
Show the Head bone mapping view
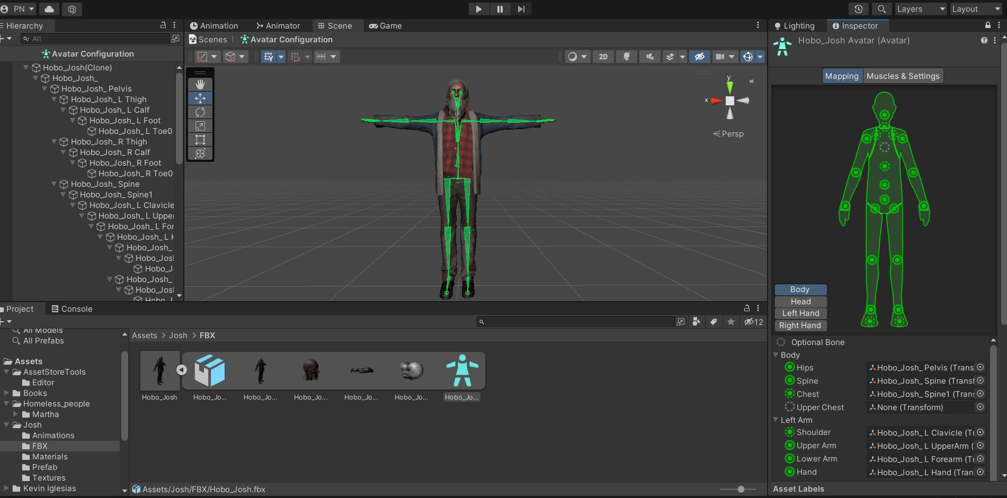(800, 301)
